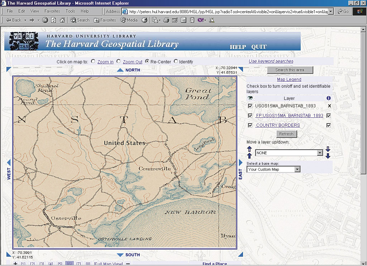Open the Your Custom Map base map dropdown
367x266 pixels.
[x=297, y=169]
